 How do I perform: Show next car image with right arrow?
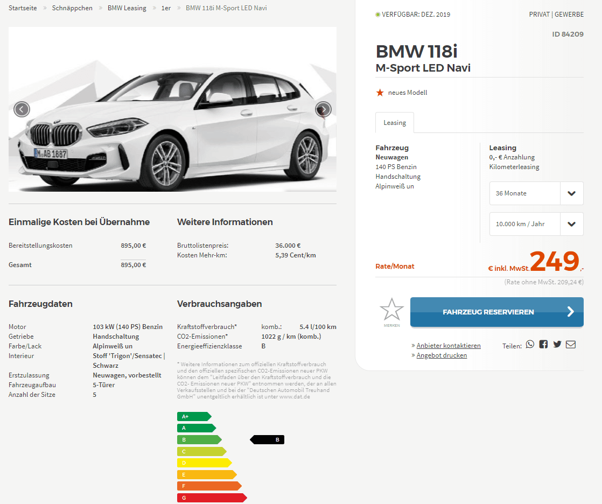pyautogui.click(x=323, y=109)
